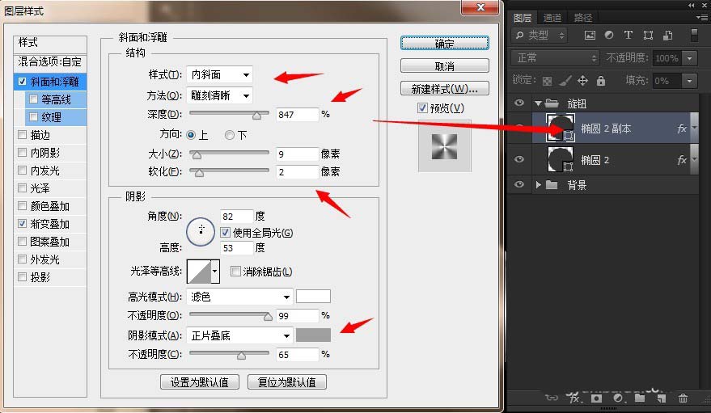Click the delete layer trash icon
This screenshot has width=711, height=413.
point(683,398)
